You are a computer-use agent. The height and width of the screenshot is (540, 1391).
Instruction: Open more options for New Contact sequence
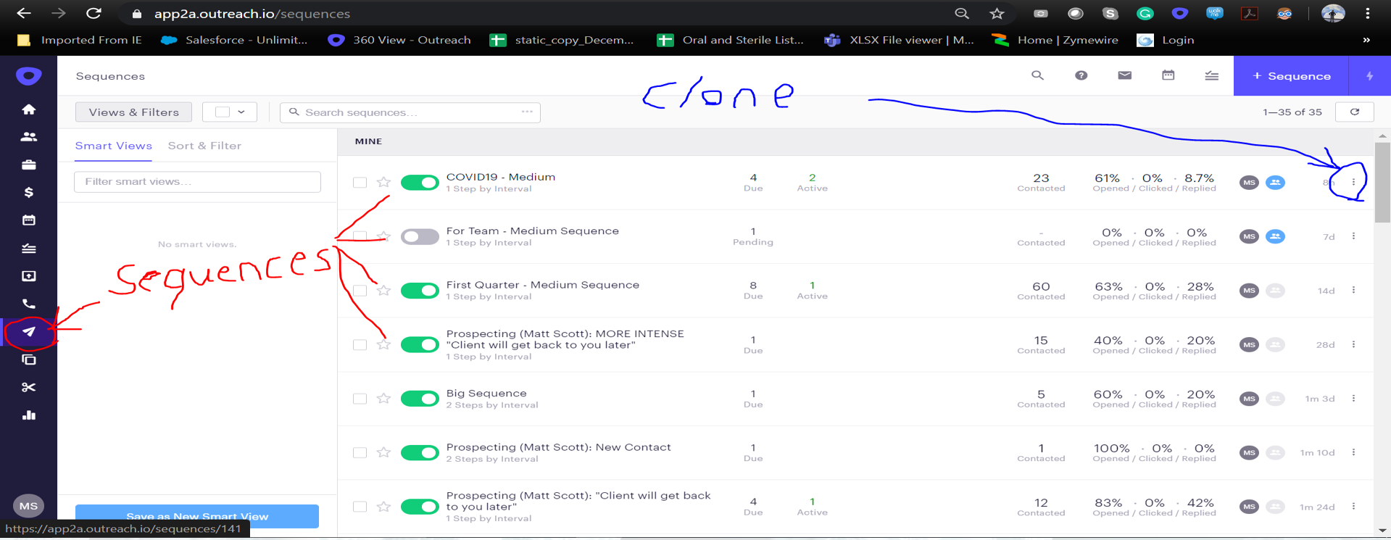click(x=1353, y=452)
